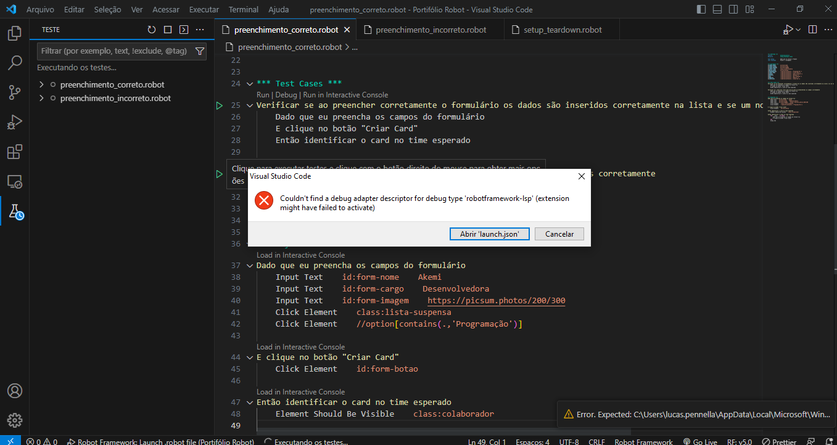This screenshot has height=445, width=837.
Task: Click CRLF line ending in status bar
Action: [596, 442]
